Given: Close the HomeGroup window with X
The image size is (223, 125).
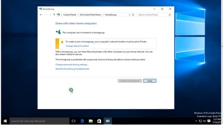Looking at the screenshot, I should (x=170, y=9).
